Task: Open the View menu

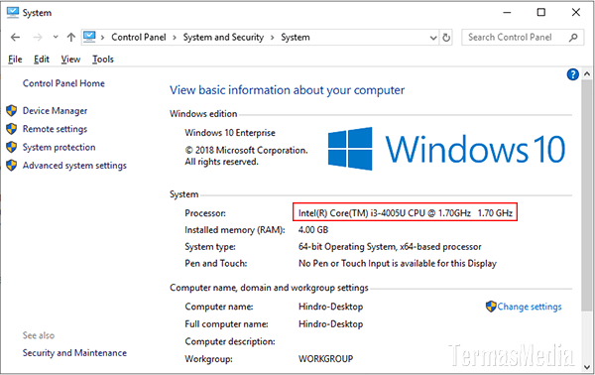Action: 70,60
